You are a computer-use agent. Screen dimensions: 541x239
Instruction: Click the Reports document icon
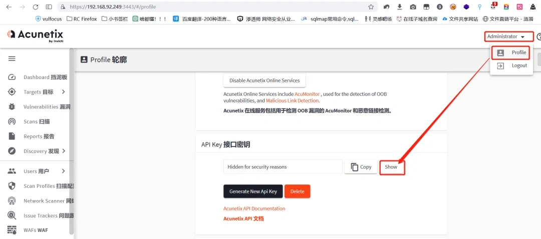point(12,136)
